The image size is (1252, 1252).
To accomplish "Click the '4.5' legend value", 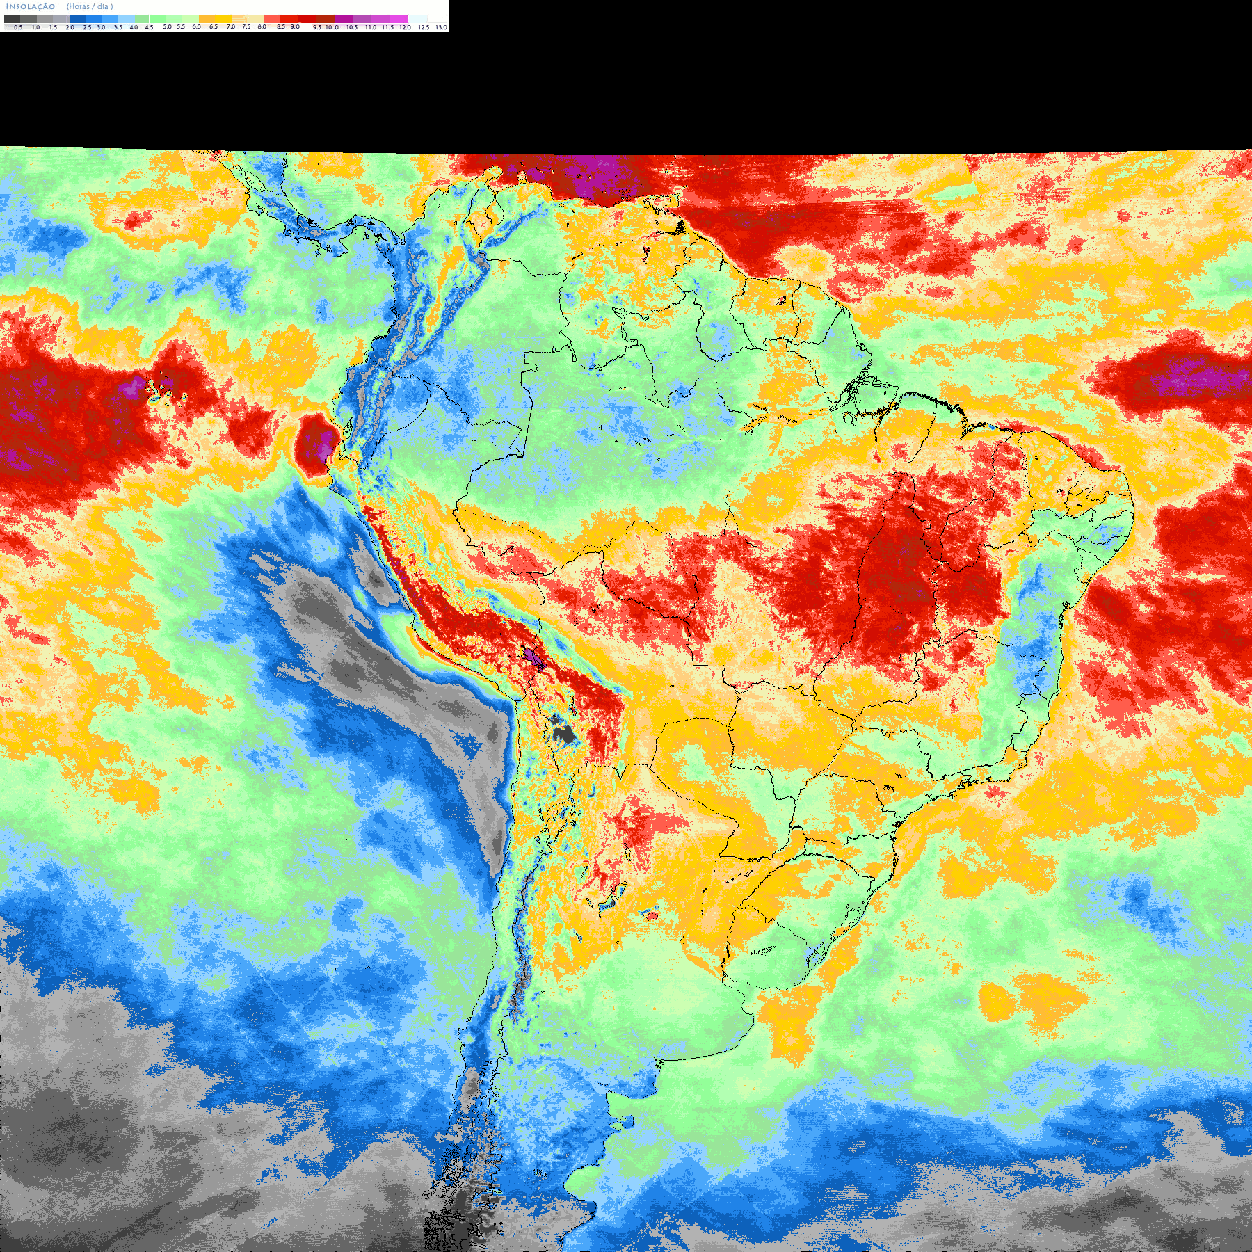I will pyautogui.click(x=149, y=27).
